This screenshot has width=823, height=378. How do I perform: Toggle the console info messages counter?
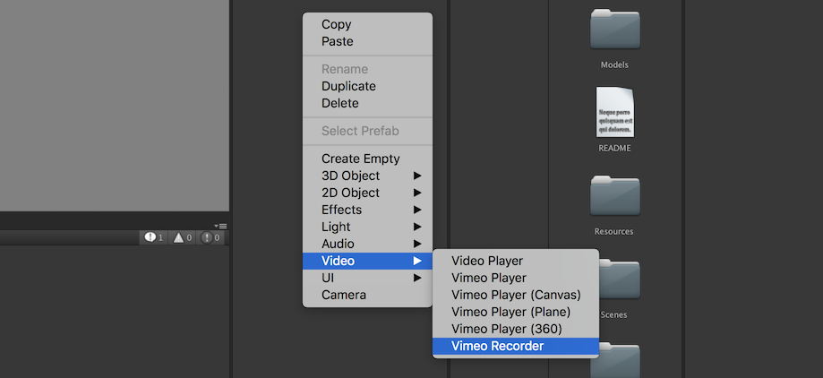[x=154, y=238]
